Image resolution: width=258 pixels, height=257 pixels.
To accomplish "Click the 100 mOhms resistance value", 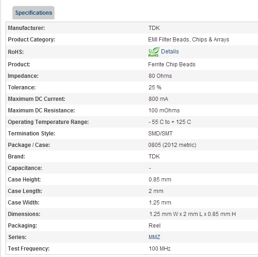I will [x=164, y=111].
